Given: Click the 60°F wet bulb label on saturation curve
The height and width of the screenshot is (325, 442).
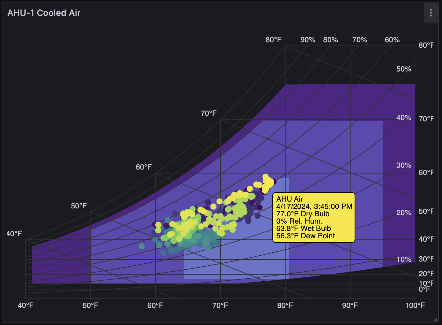Looking at the screenshot, I should point(144,167).
